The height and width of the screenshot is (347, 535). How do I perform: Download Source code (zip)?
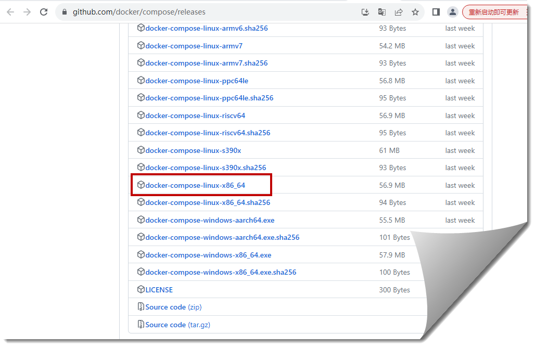174,307
